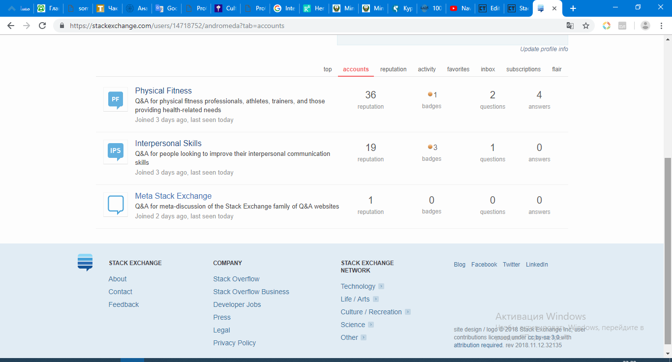672x362 pixels.
Task: Open the Feedback footer link
Action: [123, 304]
